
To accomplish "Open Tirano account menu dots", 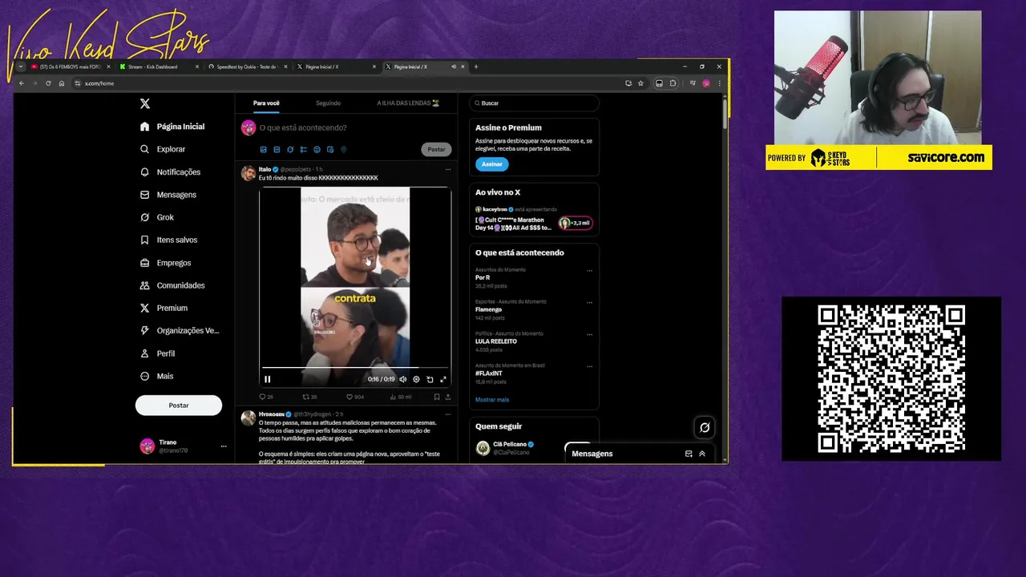I will [x=224, y=446].
